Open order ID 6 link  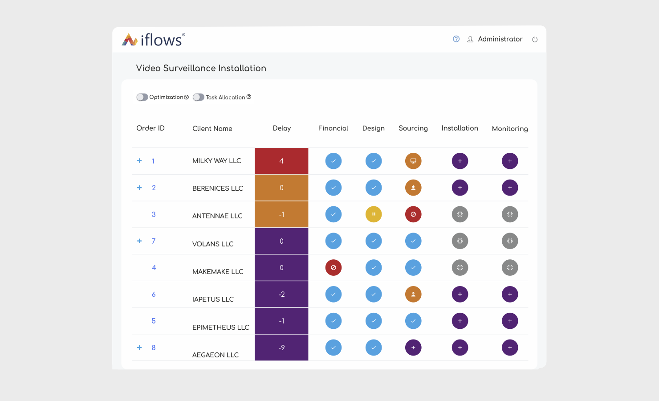(x=154, y=294)
